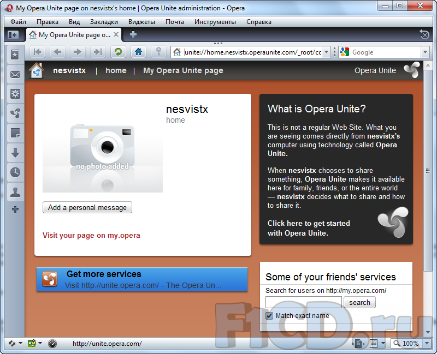Click the home breadcrumb link
Viewport: 437px width, 354px height.
[x=116, y=70]
